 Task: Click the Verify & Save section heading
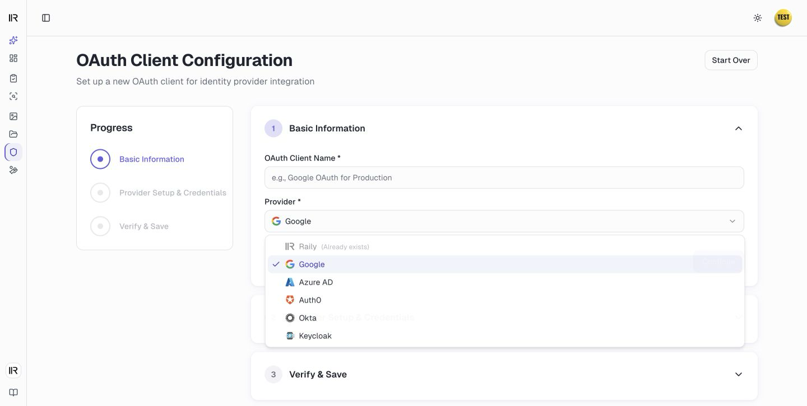tap(318, 375)
